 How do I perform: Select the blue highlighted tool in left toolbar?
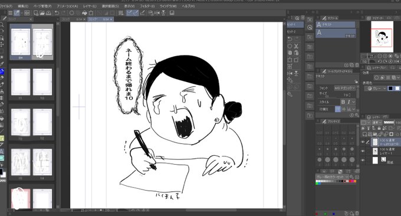pyautogui.click(x=2, y=71)
